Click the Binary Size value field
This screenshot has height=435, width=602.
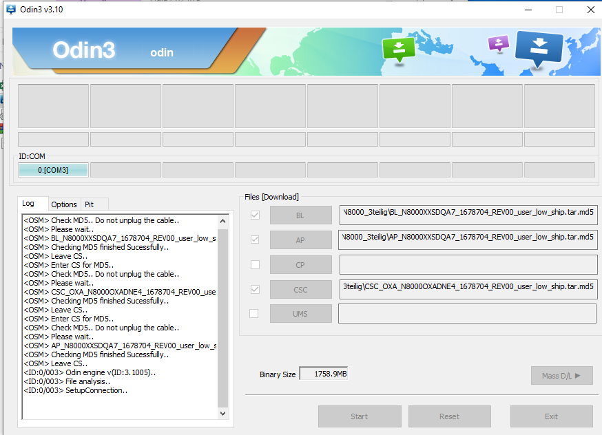(324, 374)
